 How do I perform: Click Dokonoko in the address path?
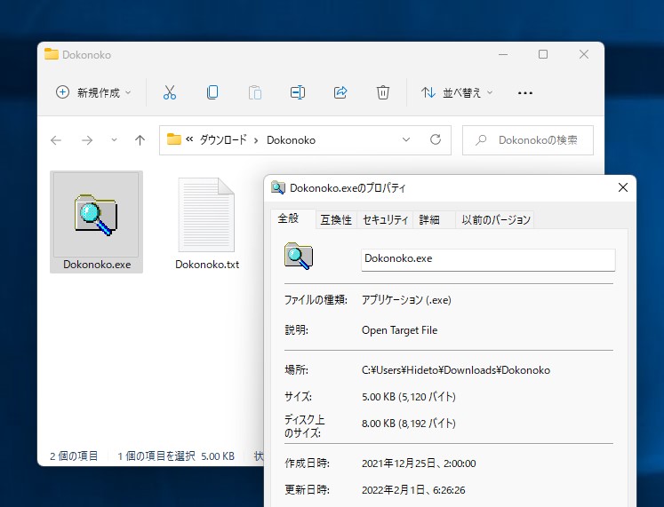pos(291,140)
